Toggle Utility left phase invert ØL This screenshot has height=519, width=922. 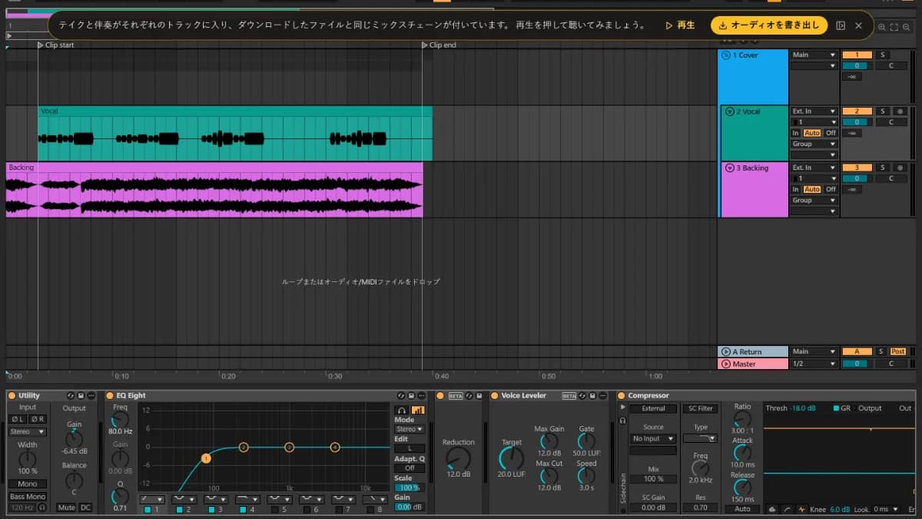point(17,419)
